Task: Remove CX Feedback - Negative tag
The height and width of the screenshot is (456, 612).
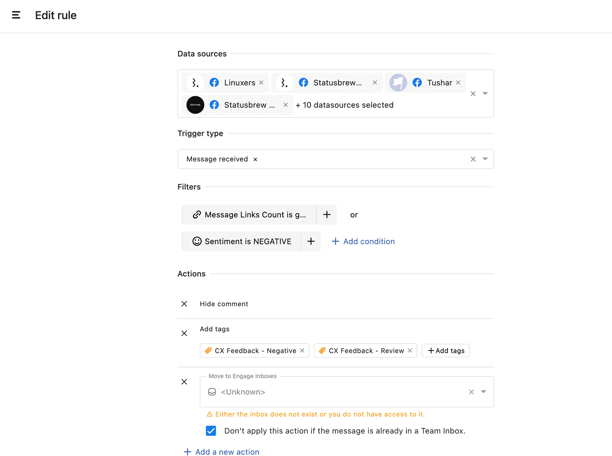Action: click(302, 351)
